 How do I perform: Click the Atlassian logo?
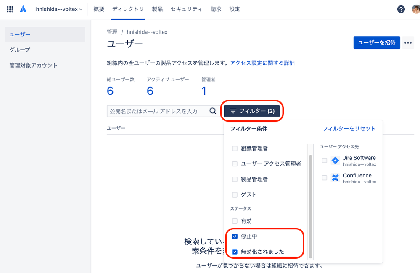pyautogui.click(x=23, y=9)
